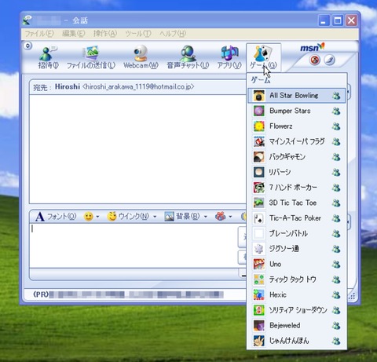Click the Background (背景) button
The height and width of the screenshot is (362, 377).
pyautogui.click(x=182, y=217)
